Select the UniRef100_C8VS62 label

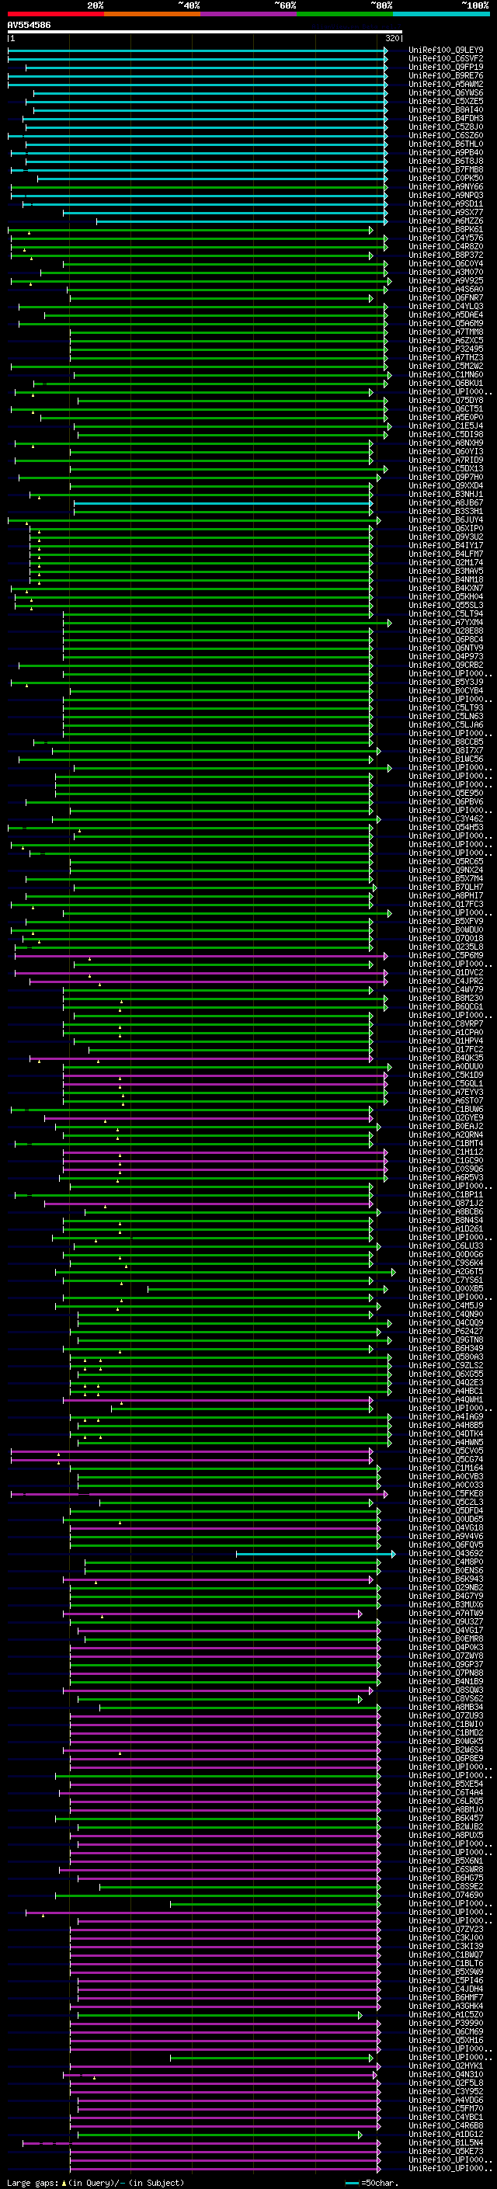446,1699
